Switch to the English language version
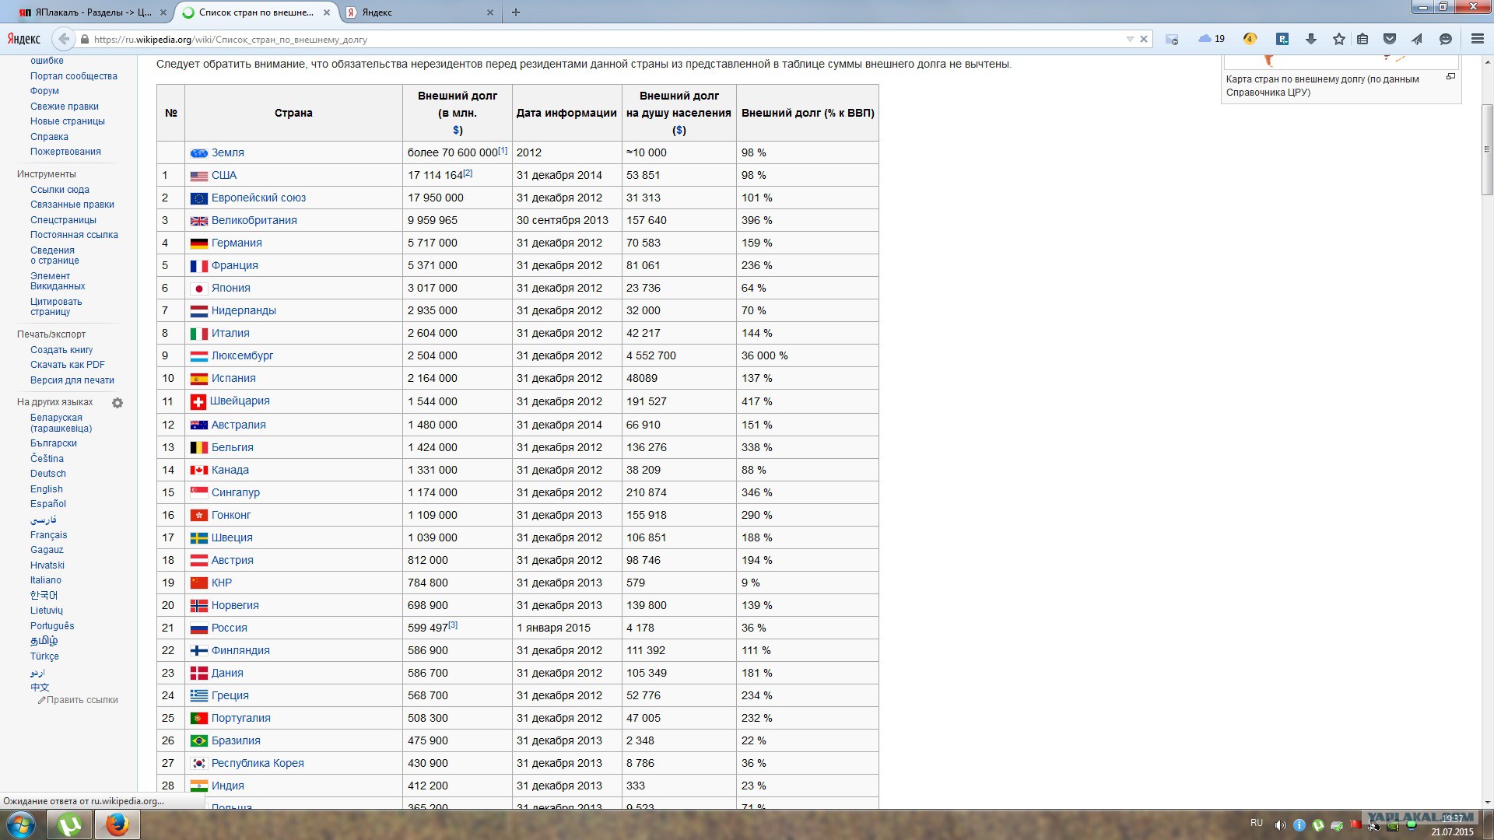Screen dimensions: 1494x840 point(47,489)
